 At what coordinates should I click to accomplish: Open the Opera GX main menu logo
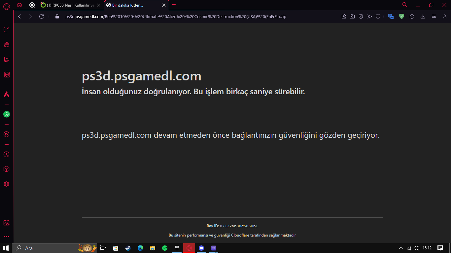(7, 6)
